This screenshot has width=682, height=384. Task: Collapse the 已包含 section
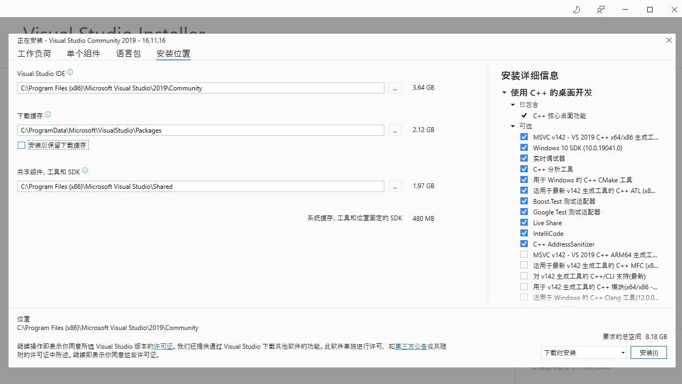513,105
